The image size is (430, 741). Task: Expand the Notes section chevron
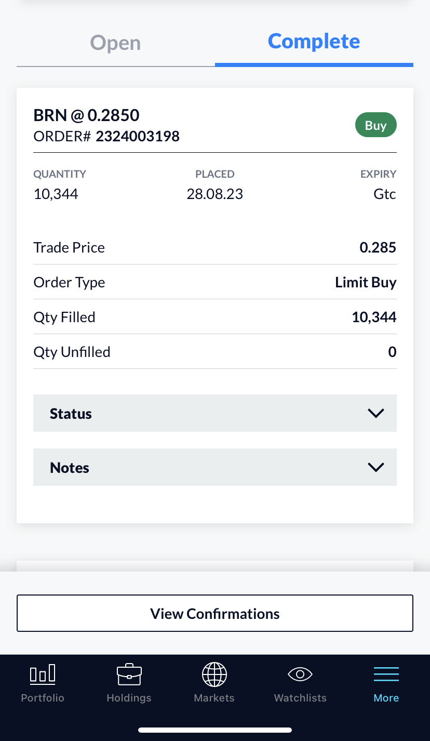pyautogui.click(x=375, y=467)
